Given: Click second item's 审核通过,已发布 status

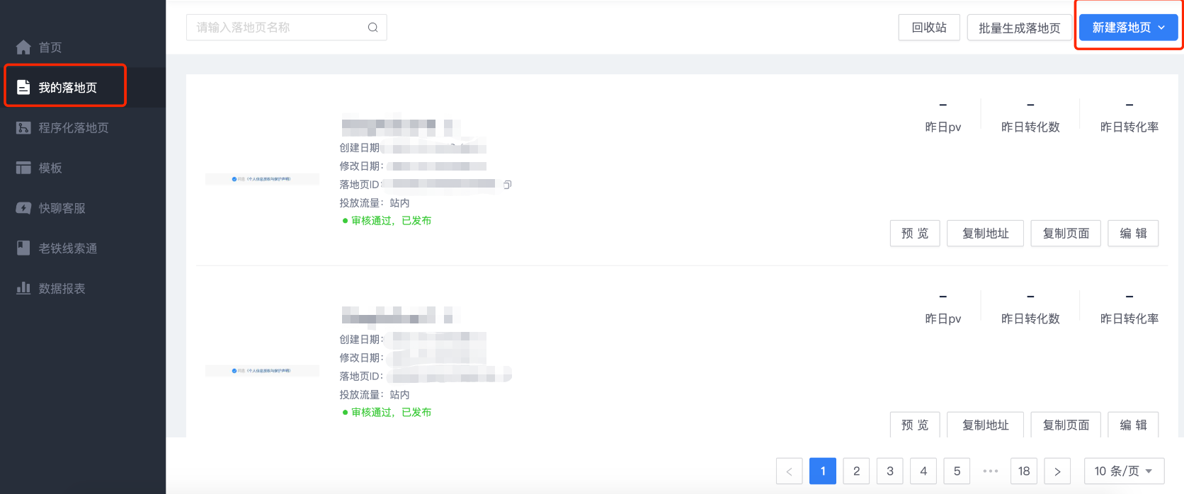Looking at the screenshot, I should (x=387, y=413).
